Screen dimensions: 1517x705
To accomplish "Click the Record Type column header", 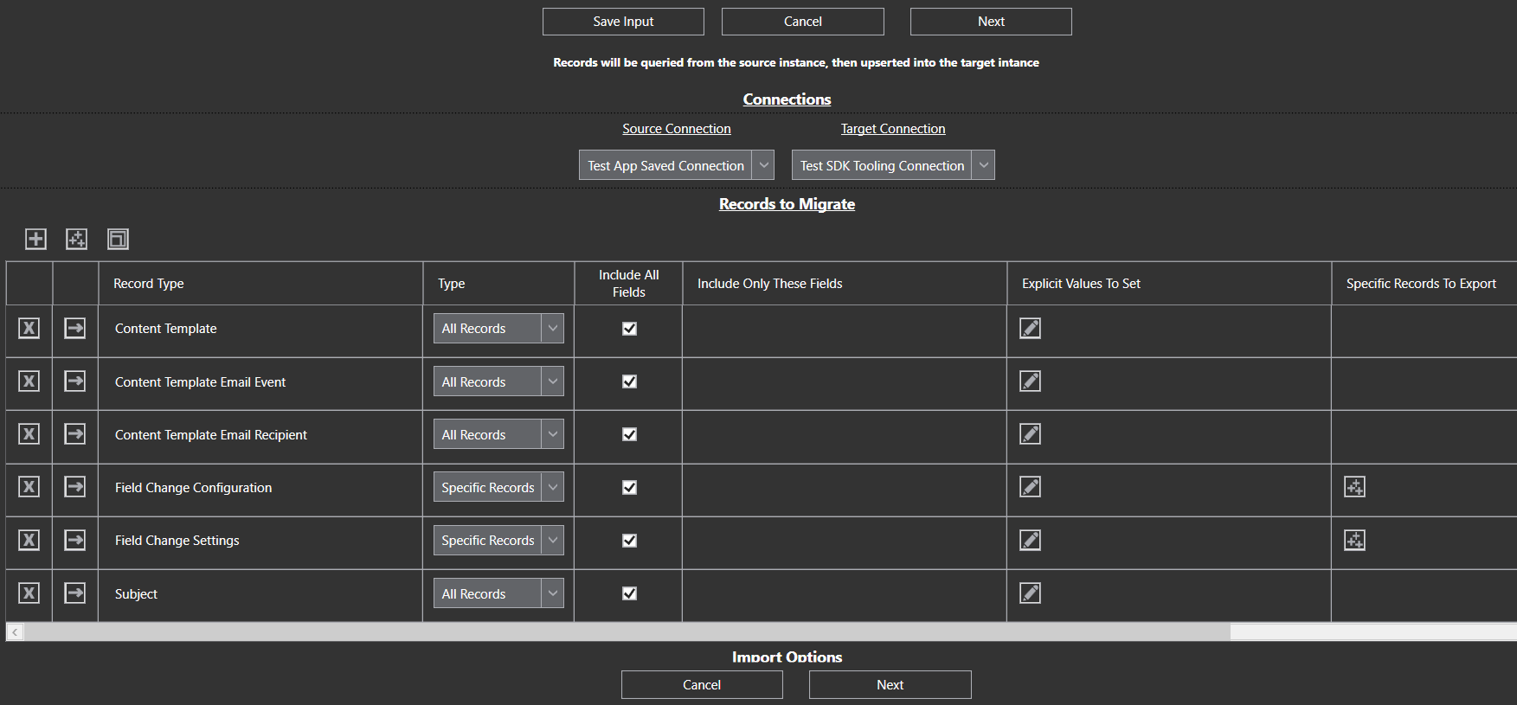I will pos(149,284).
